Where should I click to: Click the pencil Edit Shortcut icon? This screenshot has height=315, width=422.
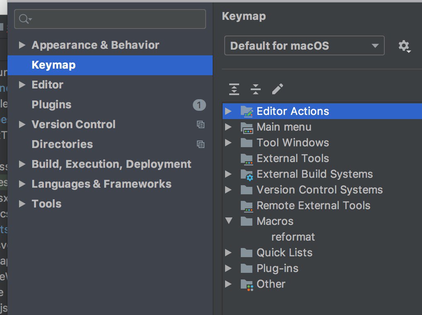click(x=278, y=89)
